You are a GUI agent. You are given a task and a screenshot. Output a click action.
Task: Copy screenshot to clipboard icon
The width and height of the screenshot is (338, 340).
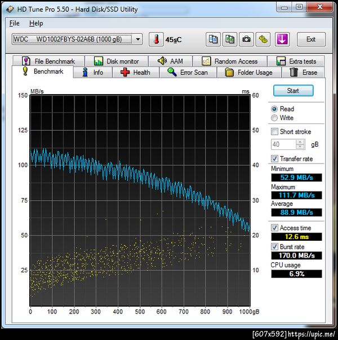(230, 39)
